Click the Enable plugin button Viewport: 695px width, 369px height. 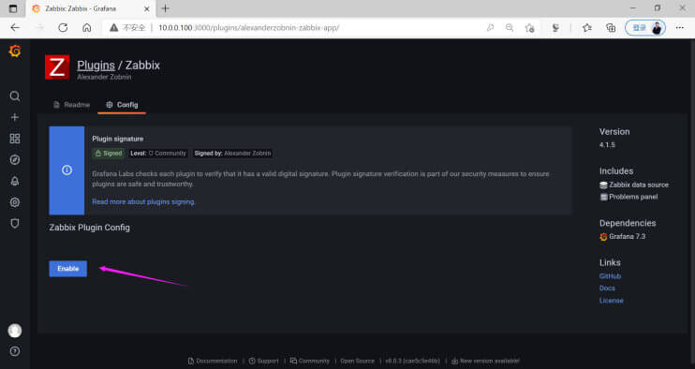pyautogui.click(x=67, y=269)
